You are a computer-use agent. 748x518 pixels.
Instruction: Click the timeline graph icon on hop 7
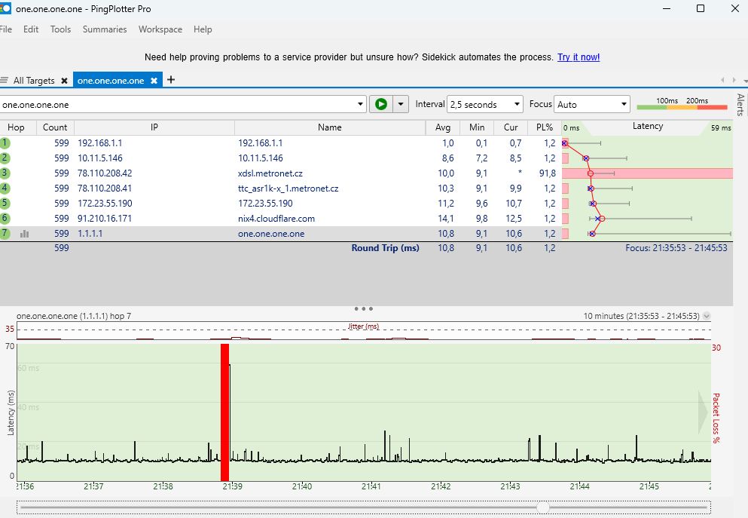point(25,234)
